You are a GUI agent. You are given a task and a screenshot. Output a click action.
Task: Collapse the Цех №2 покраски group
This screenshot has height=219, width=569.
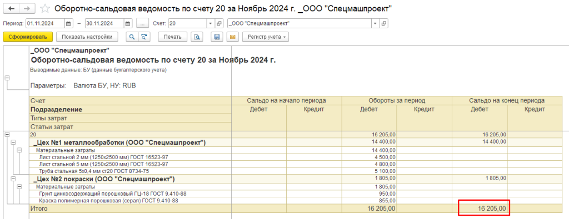[13, 179]
